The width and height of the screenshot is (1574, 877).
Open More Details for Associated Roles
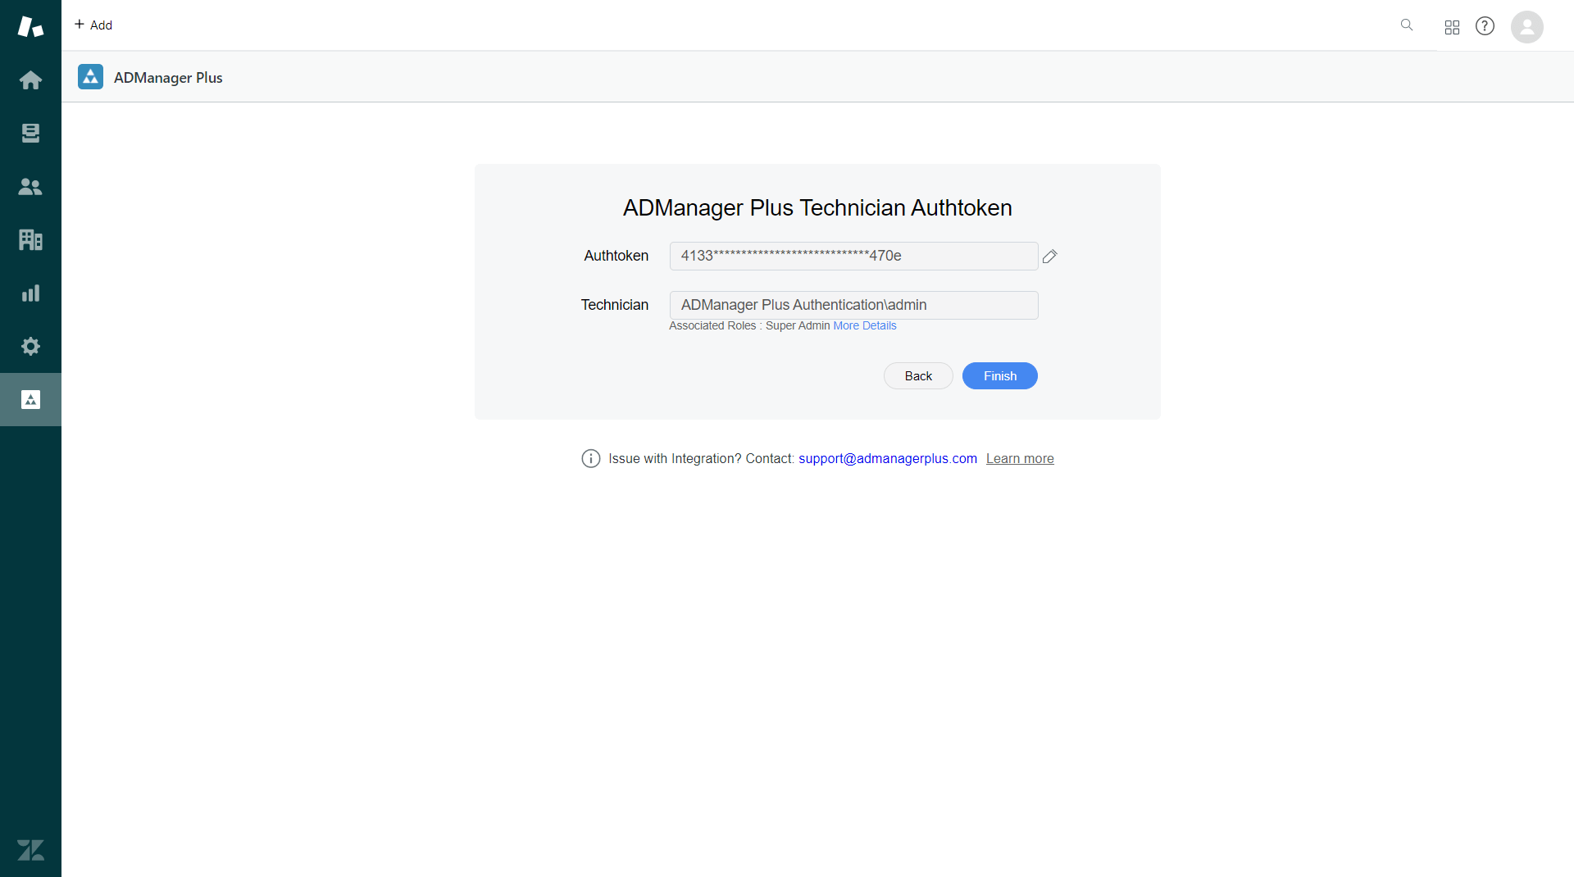pyautogui.click(x=864, y=325)
